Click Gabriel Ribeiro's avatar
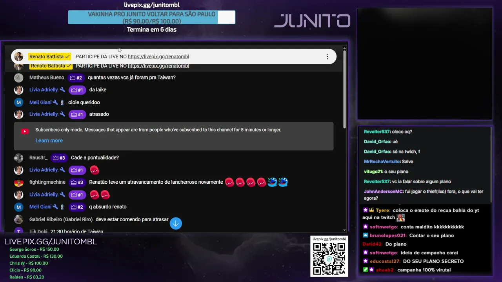 tap(18, 219)
